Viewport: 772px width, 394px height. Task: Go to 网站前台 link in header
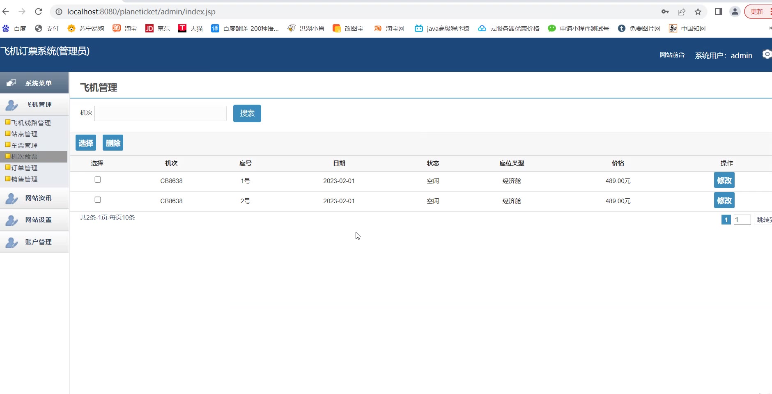(x=672, y=55)
